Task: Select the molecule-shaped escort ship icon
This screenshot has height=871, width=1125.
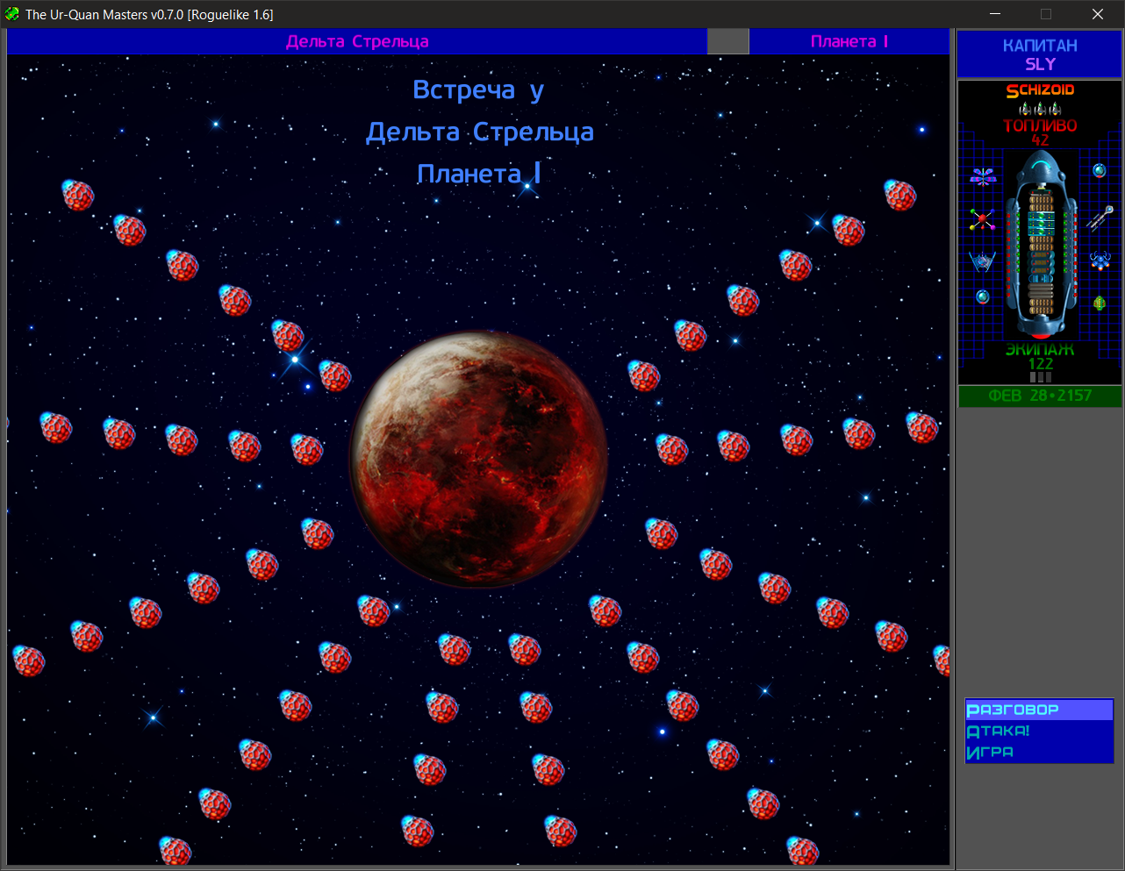Action: coord(983,218)
